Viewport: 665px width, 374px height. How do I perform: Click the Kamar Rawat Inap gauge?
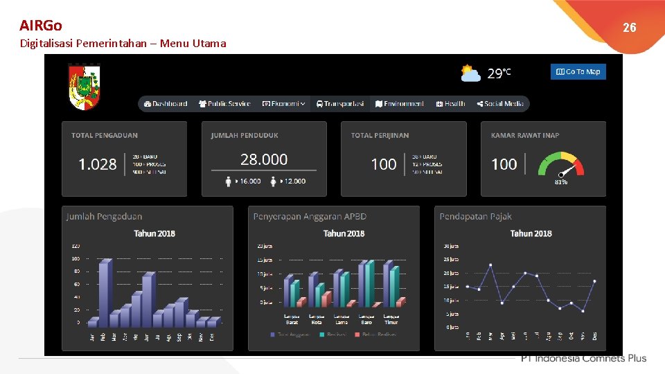pyautogui.click(x=560, y=166)
